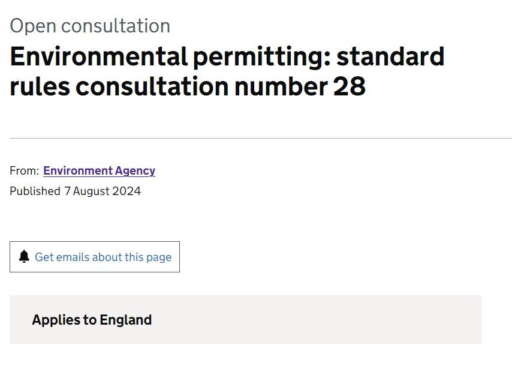512x369 pixels.
Task: Click the word 'rules' in the heading
Action: (40, 86)
